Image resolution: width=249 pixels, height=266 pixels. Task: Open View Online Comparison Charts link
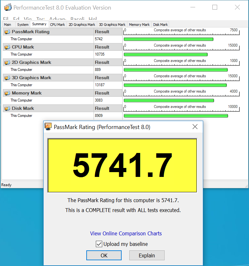coord(126,233)
